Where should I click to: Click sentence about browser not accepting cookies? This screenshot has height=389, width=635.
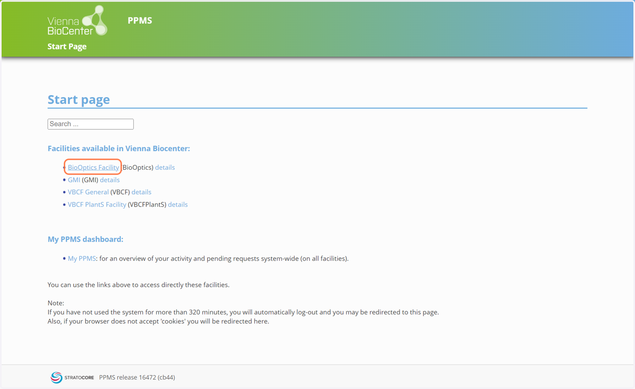coord(158,321)
